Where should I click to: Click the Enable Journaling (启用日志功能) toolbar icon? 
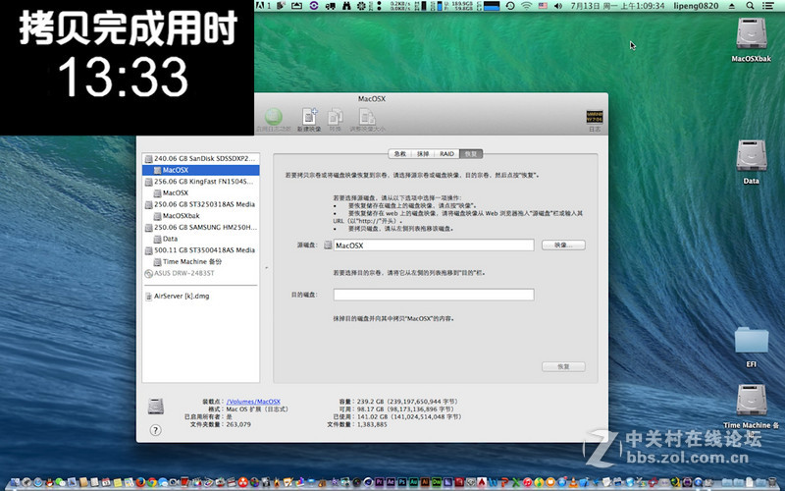point(274,118)
